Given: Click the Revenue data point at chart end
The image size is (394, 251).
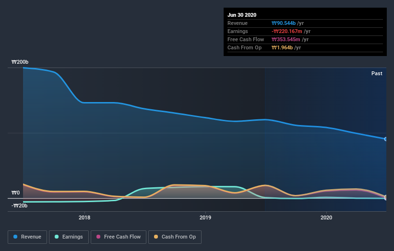Looking at the screenshot, I should point(386,139).
